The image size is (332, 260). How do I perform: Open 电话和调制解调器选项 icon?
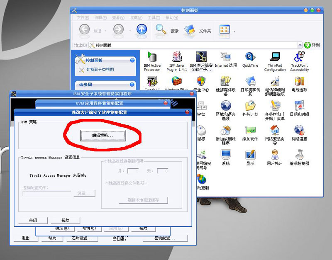click(x=275, y=86)
